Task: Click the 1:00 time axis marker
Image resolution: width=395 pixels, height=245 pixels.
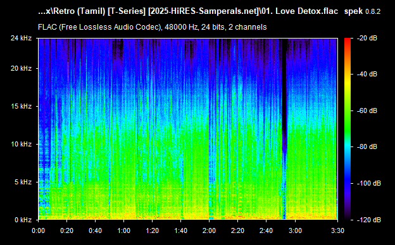Action: [x=123, y=230]
